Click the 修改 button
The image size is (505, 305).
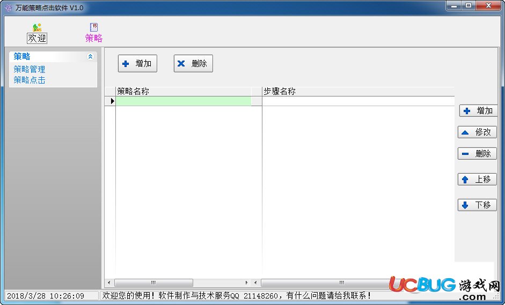477,132
